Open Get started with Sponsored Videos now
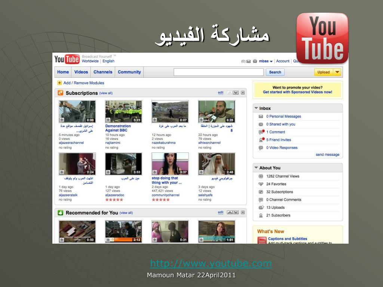Viewport: 383px width, 287px height. tap(297, 92)
